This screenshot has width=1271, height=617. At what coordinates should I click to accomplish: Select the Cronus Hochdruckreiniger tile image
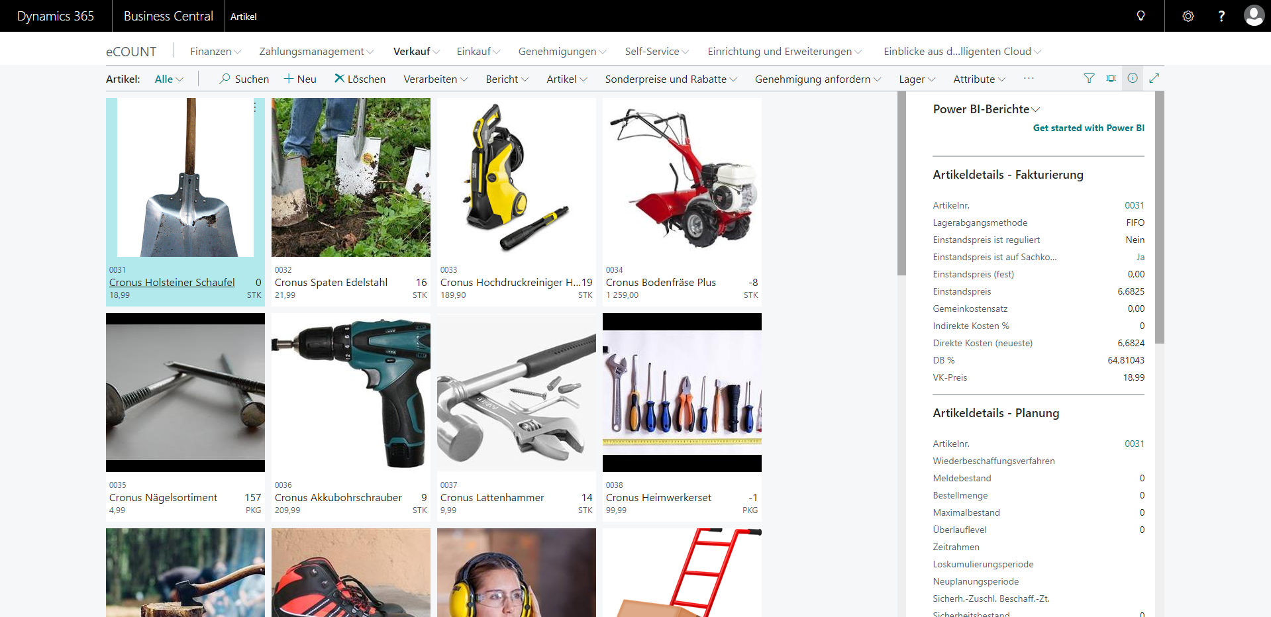tap(517, 177)
